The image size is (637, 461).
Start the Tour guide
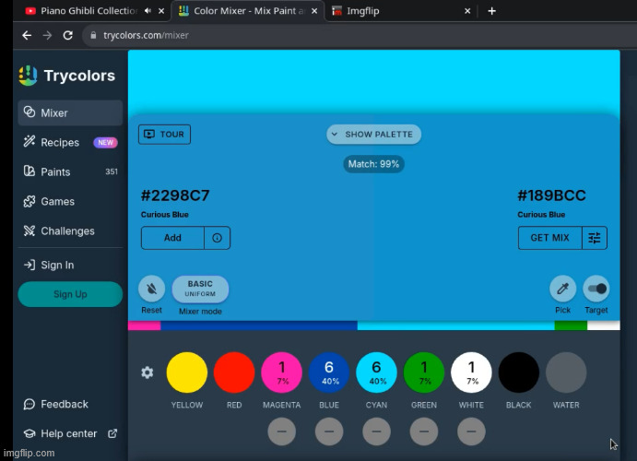[164, 135]
